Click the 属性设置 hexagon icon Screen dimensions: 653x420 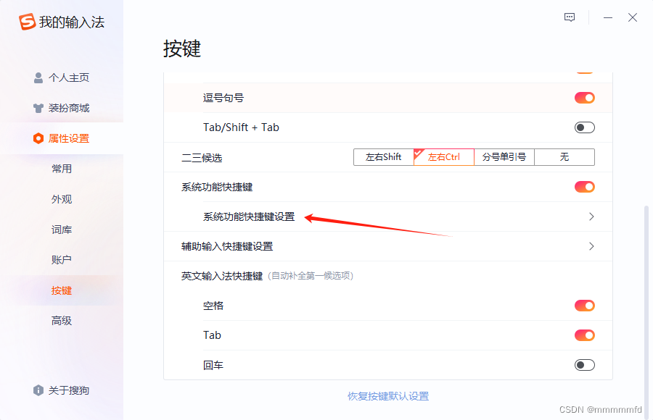point(38,138)
